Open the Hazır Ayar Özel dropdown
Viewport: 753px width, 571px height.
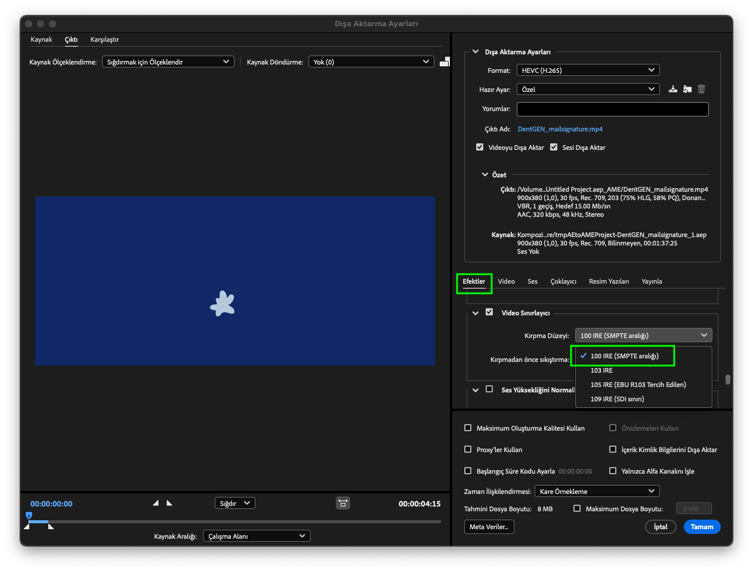pyautogui.click(x=588, y=89)
